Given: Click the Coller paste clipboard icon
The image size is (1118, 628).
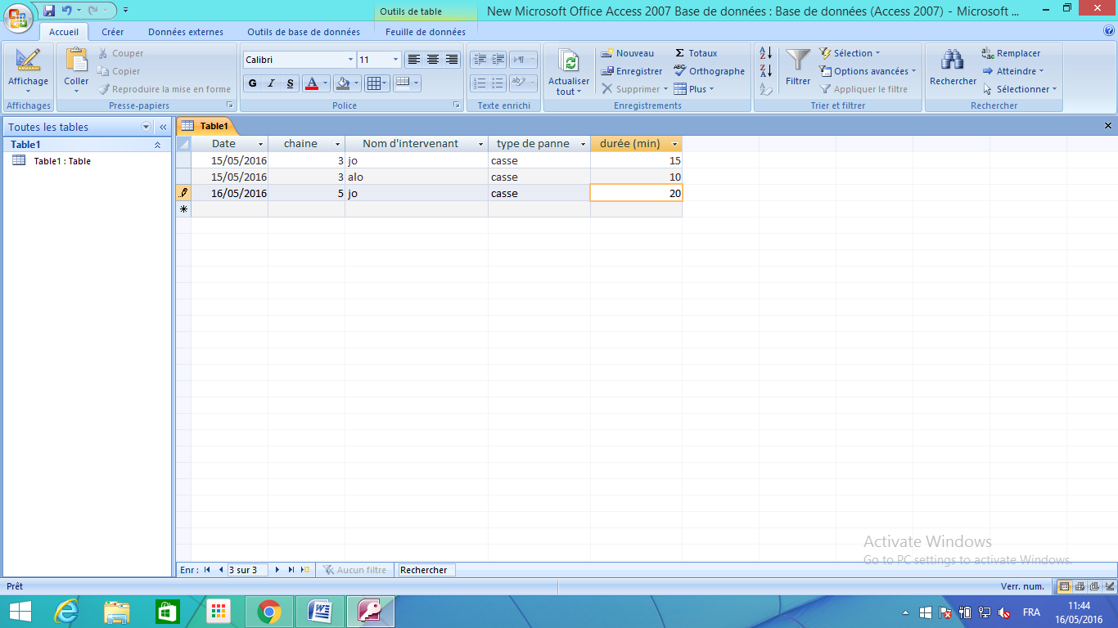Looking at the screenshot, I should tap(76, 61).
